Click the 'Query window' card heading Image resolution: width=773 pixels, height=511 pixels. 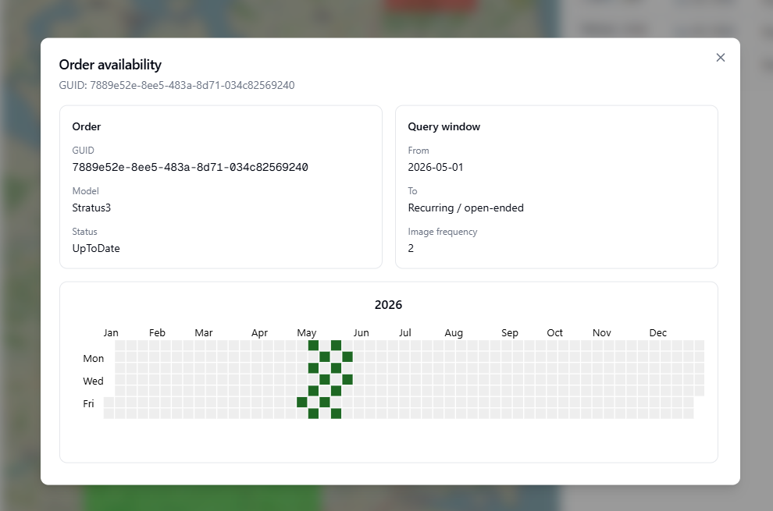[443, 126]
